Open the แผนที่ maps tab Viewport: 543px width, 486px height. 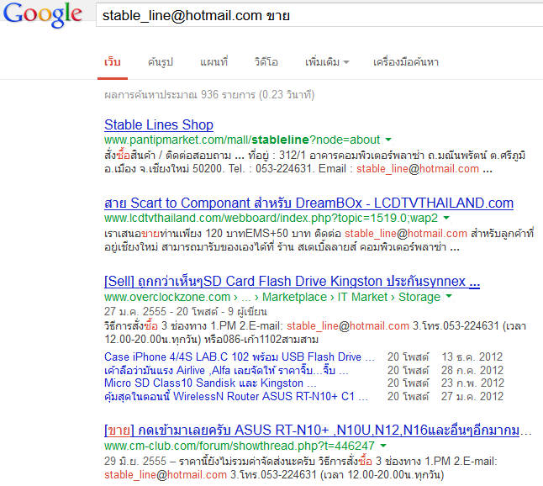click(x=214, y=62)
